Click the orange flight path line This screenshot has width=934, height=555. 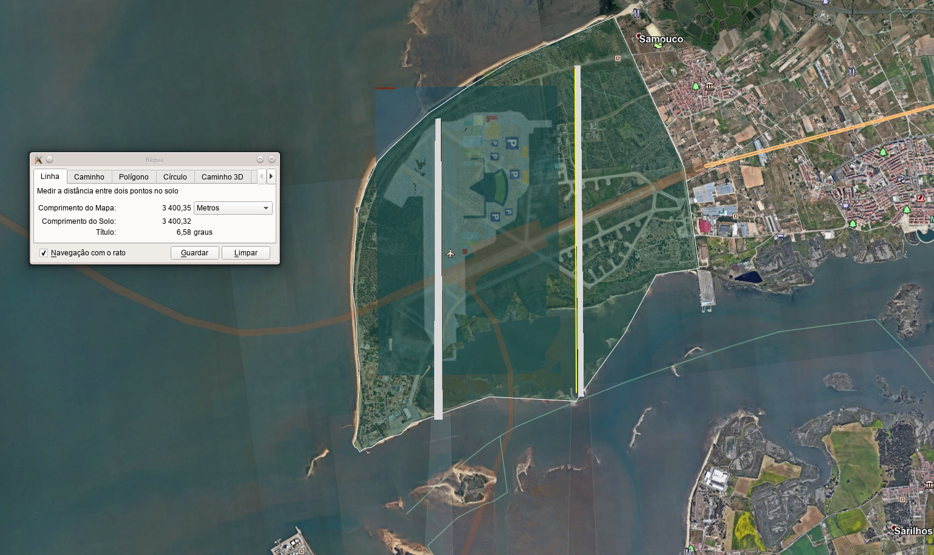point(819,136)
